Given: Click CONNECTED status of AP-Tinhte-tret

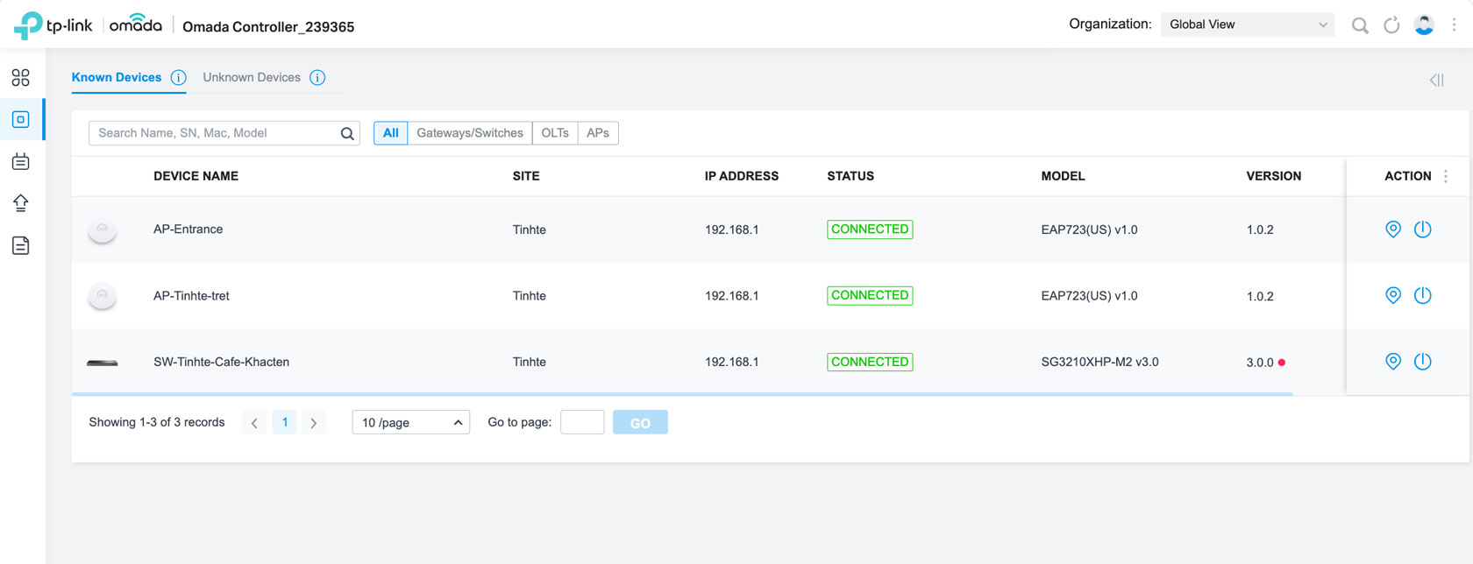Looking at the screenshot, I should [x=870, y=295].
